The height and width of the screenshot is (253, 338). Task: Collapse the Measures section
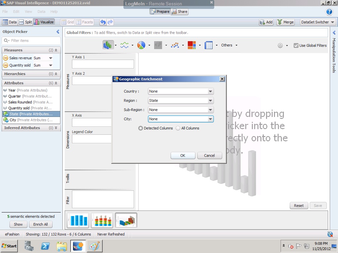pos(56,50)
